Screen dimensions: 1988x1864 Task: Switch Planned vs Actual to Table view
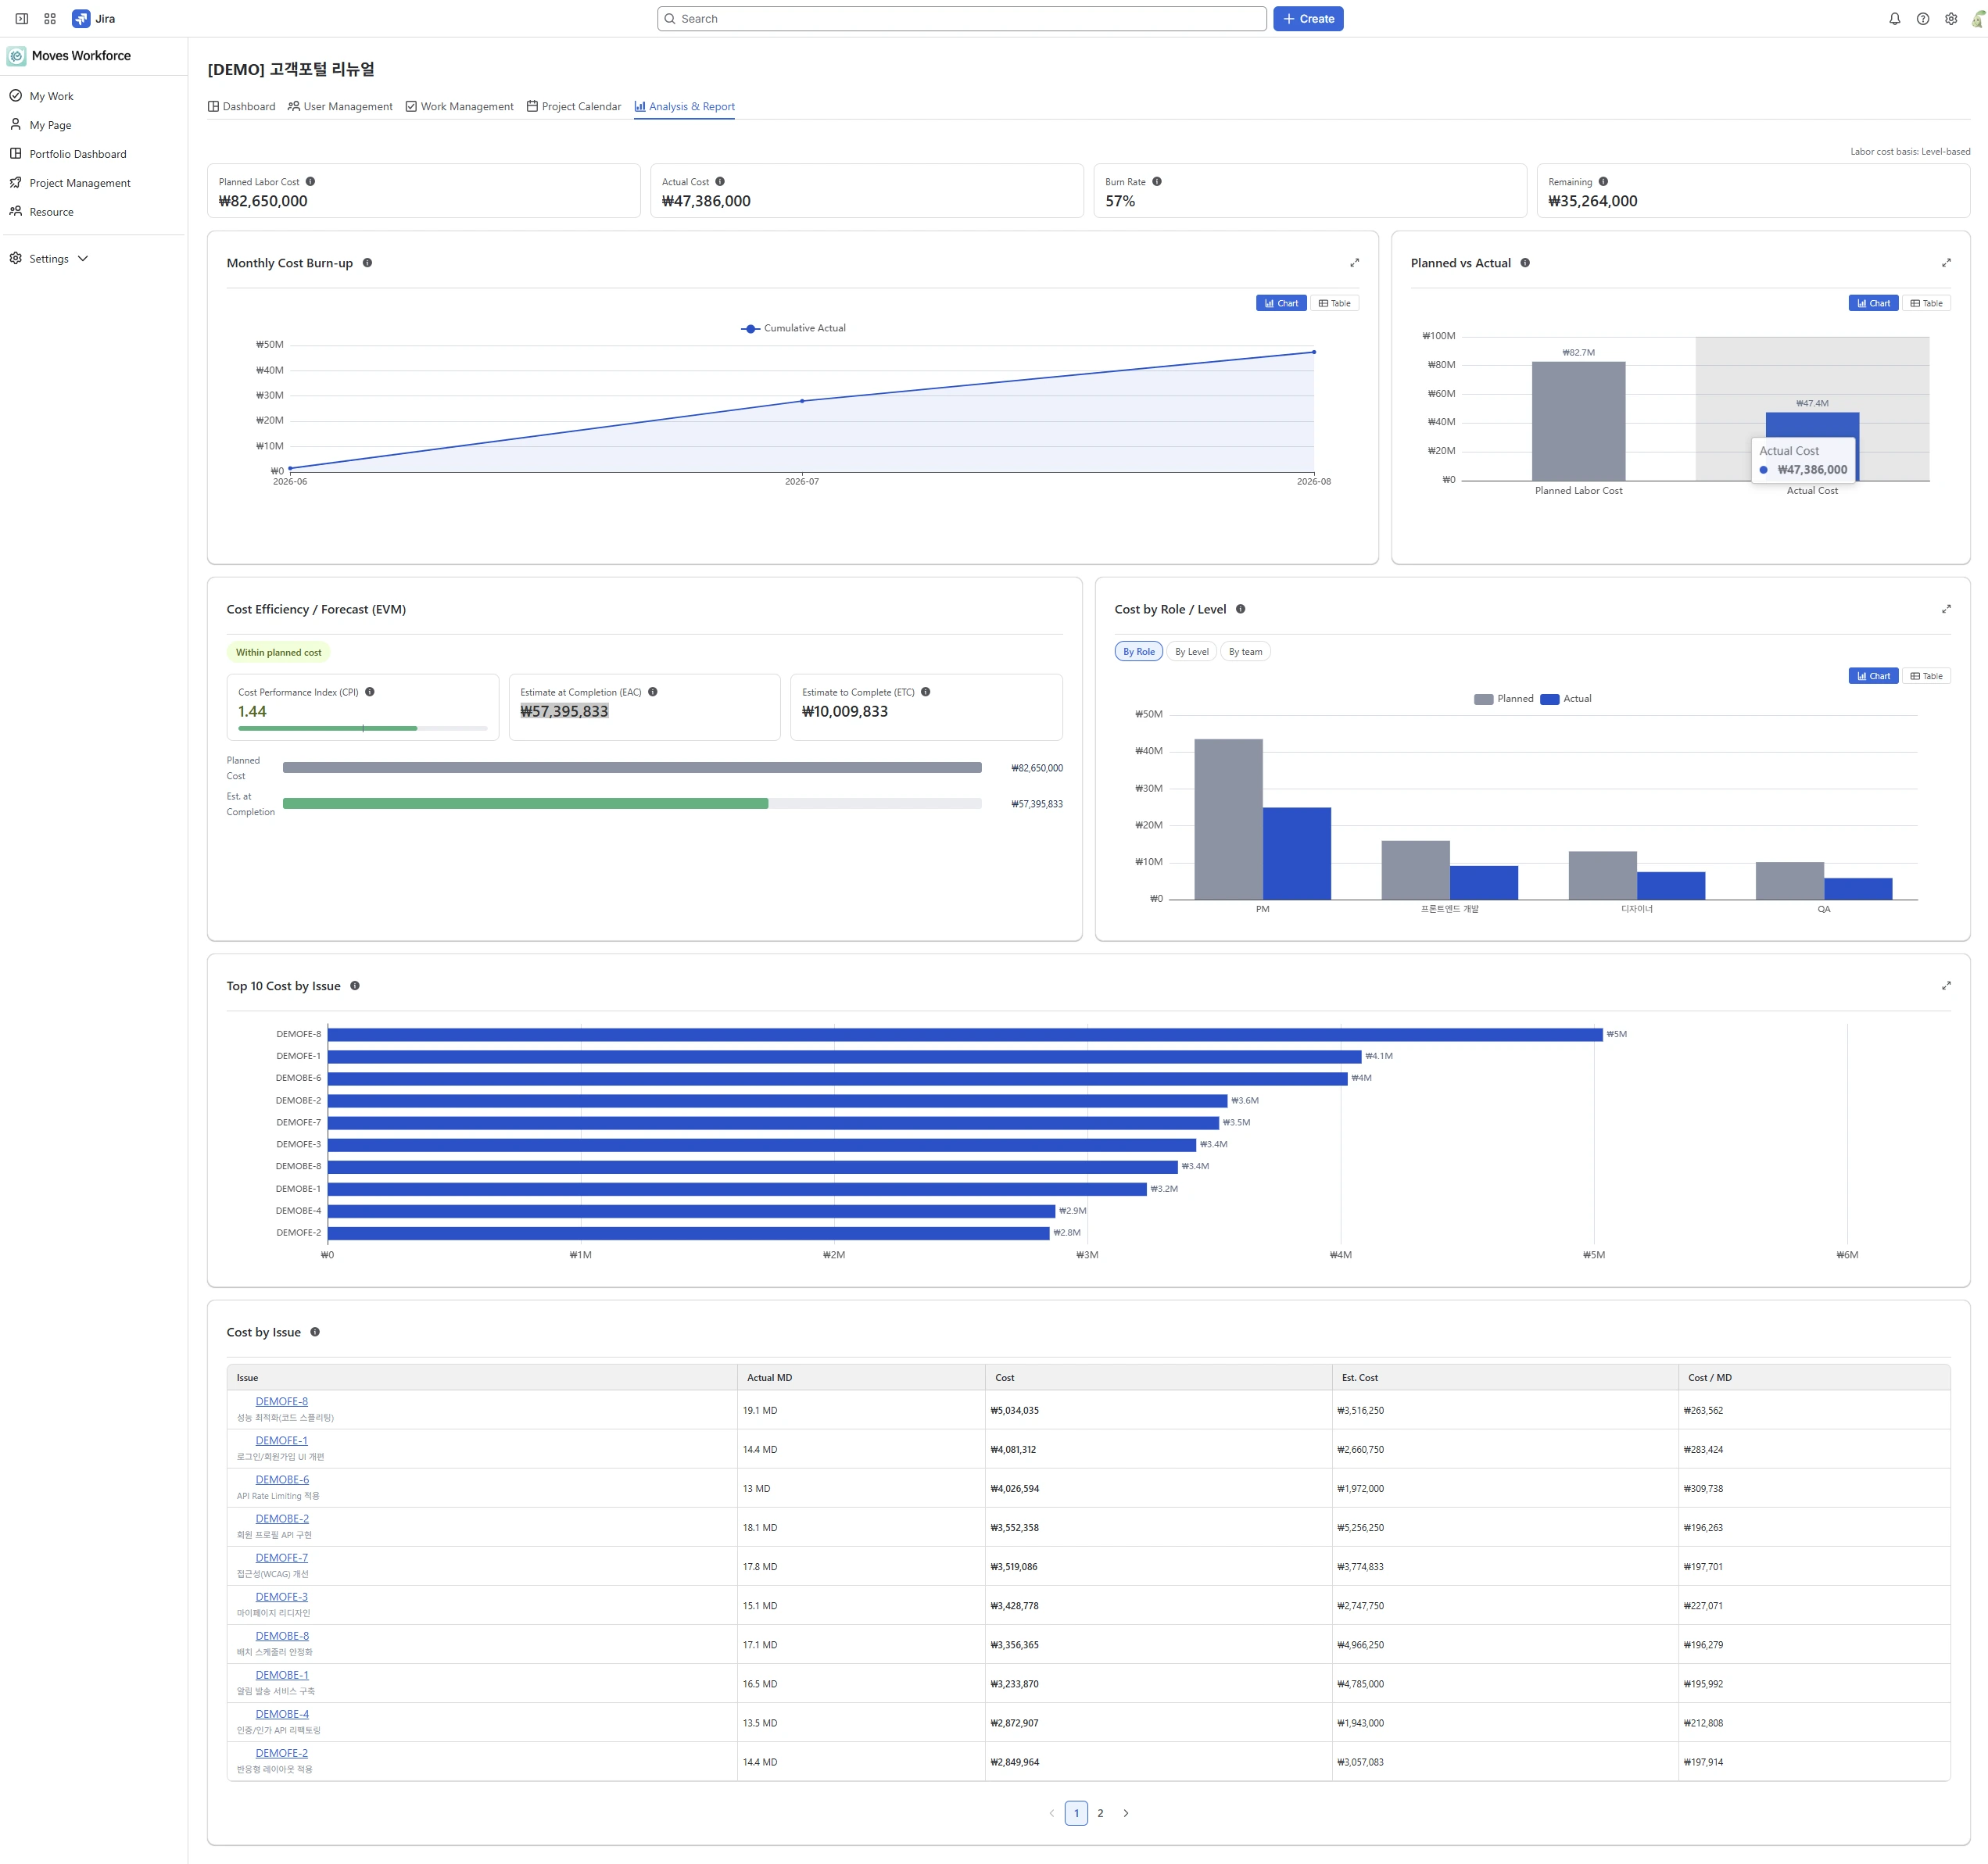(1926, 303)
